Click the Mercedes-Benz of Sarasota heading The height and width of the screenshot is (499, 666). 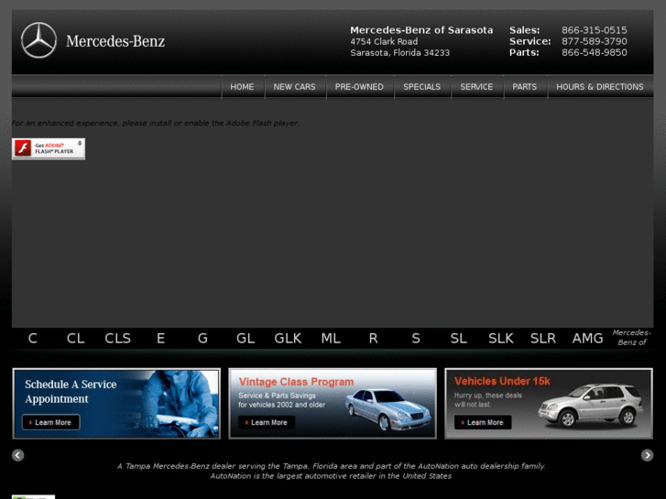tap(421, 30)
